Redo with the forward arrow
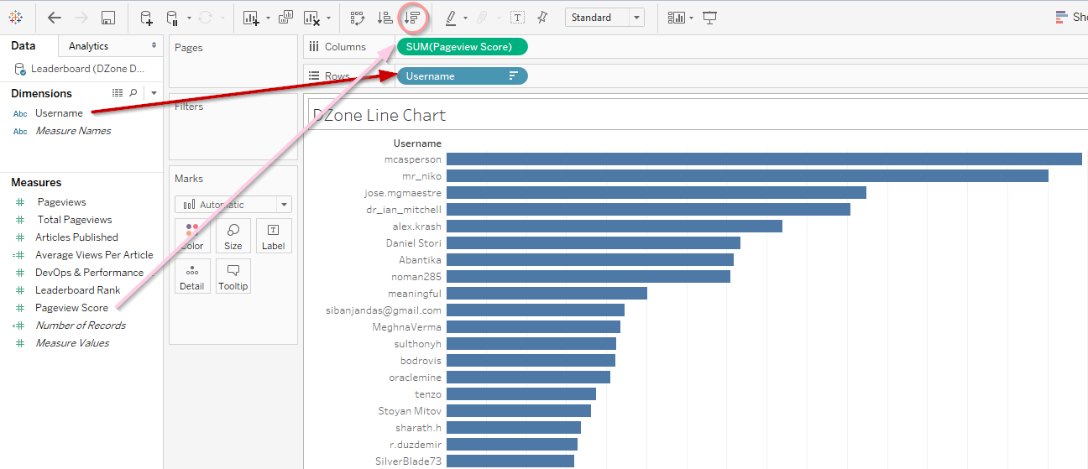This screenshot has height=469, width=1088. [81, 17]
